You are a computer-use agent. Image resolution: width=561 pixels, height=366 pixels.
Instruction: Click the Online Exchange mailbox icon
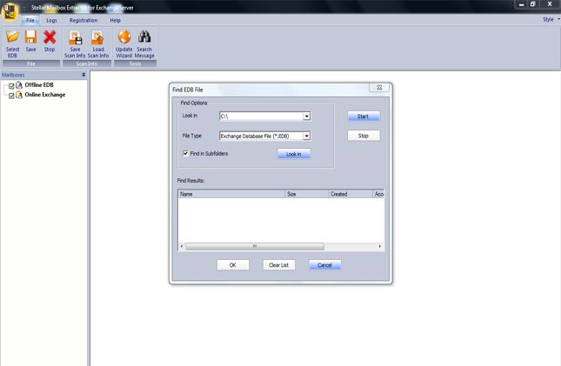(19, 95)
